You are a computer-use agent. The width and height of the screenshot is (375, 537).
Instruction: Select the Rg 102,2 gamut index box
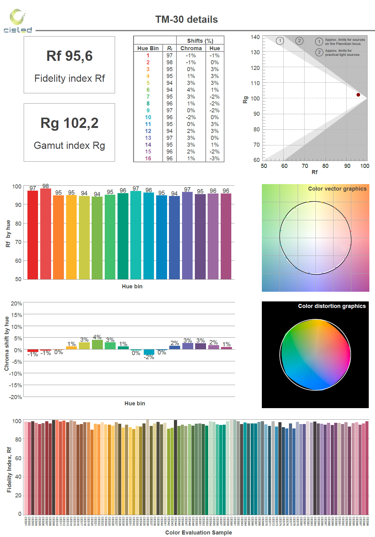pos(69,132)
